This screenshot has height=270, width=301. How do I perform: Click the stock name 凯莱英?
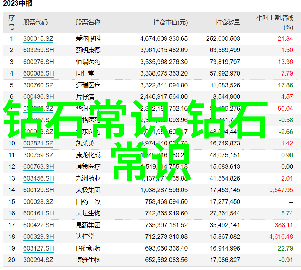tap(85, 143)
